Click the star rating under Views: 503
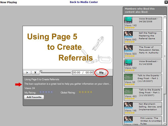This screenshot has height=126, width=168. tap(130, 56)
